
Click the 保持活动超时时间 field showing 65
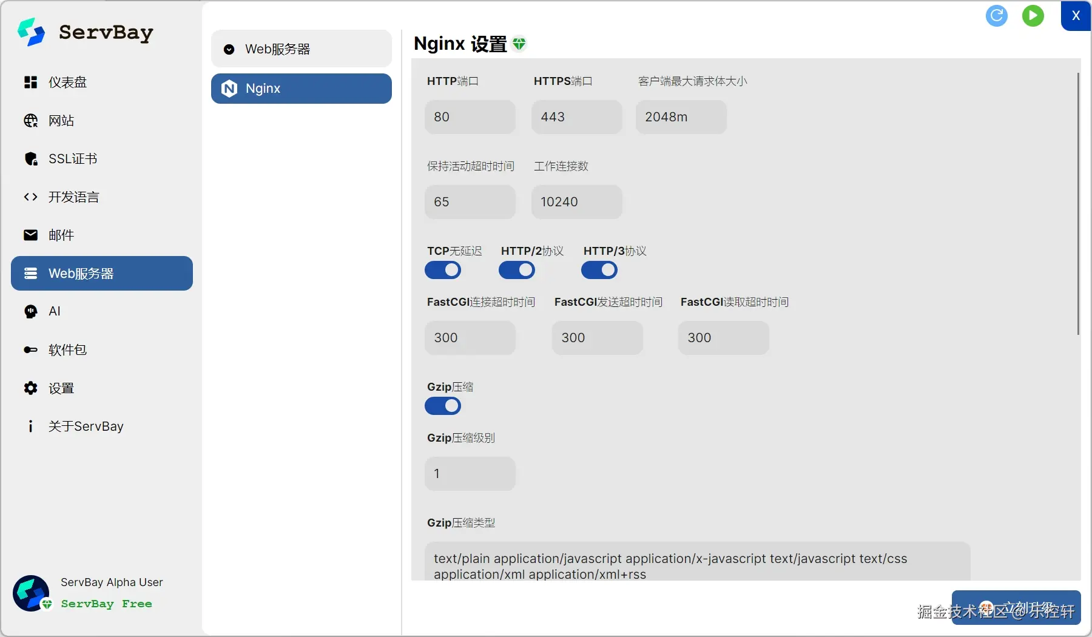[x=470, y=202]
